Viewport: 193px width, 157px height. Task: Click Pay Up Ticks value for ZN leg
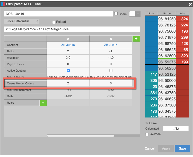click(x=68, y=64)
